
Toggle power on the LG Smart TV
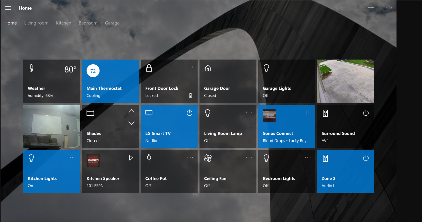pos(189,113)
